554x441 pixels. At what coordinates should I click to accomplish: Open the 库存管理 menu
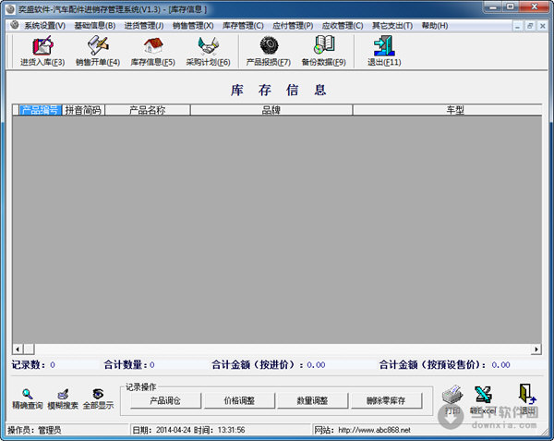(243, 25)
